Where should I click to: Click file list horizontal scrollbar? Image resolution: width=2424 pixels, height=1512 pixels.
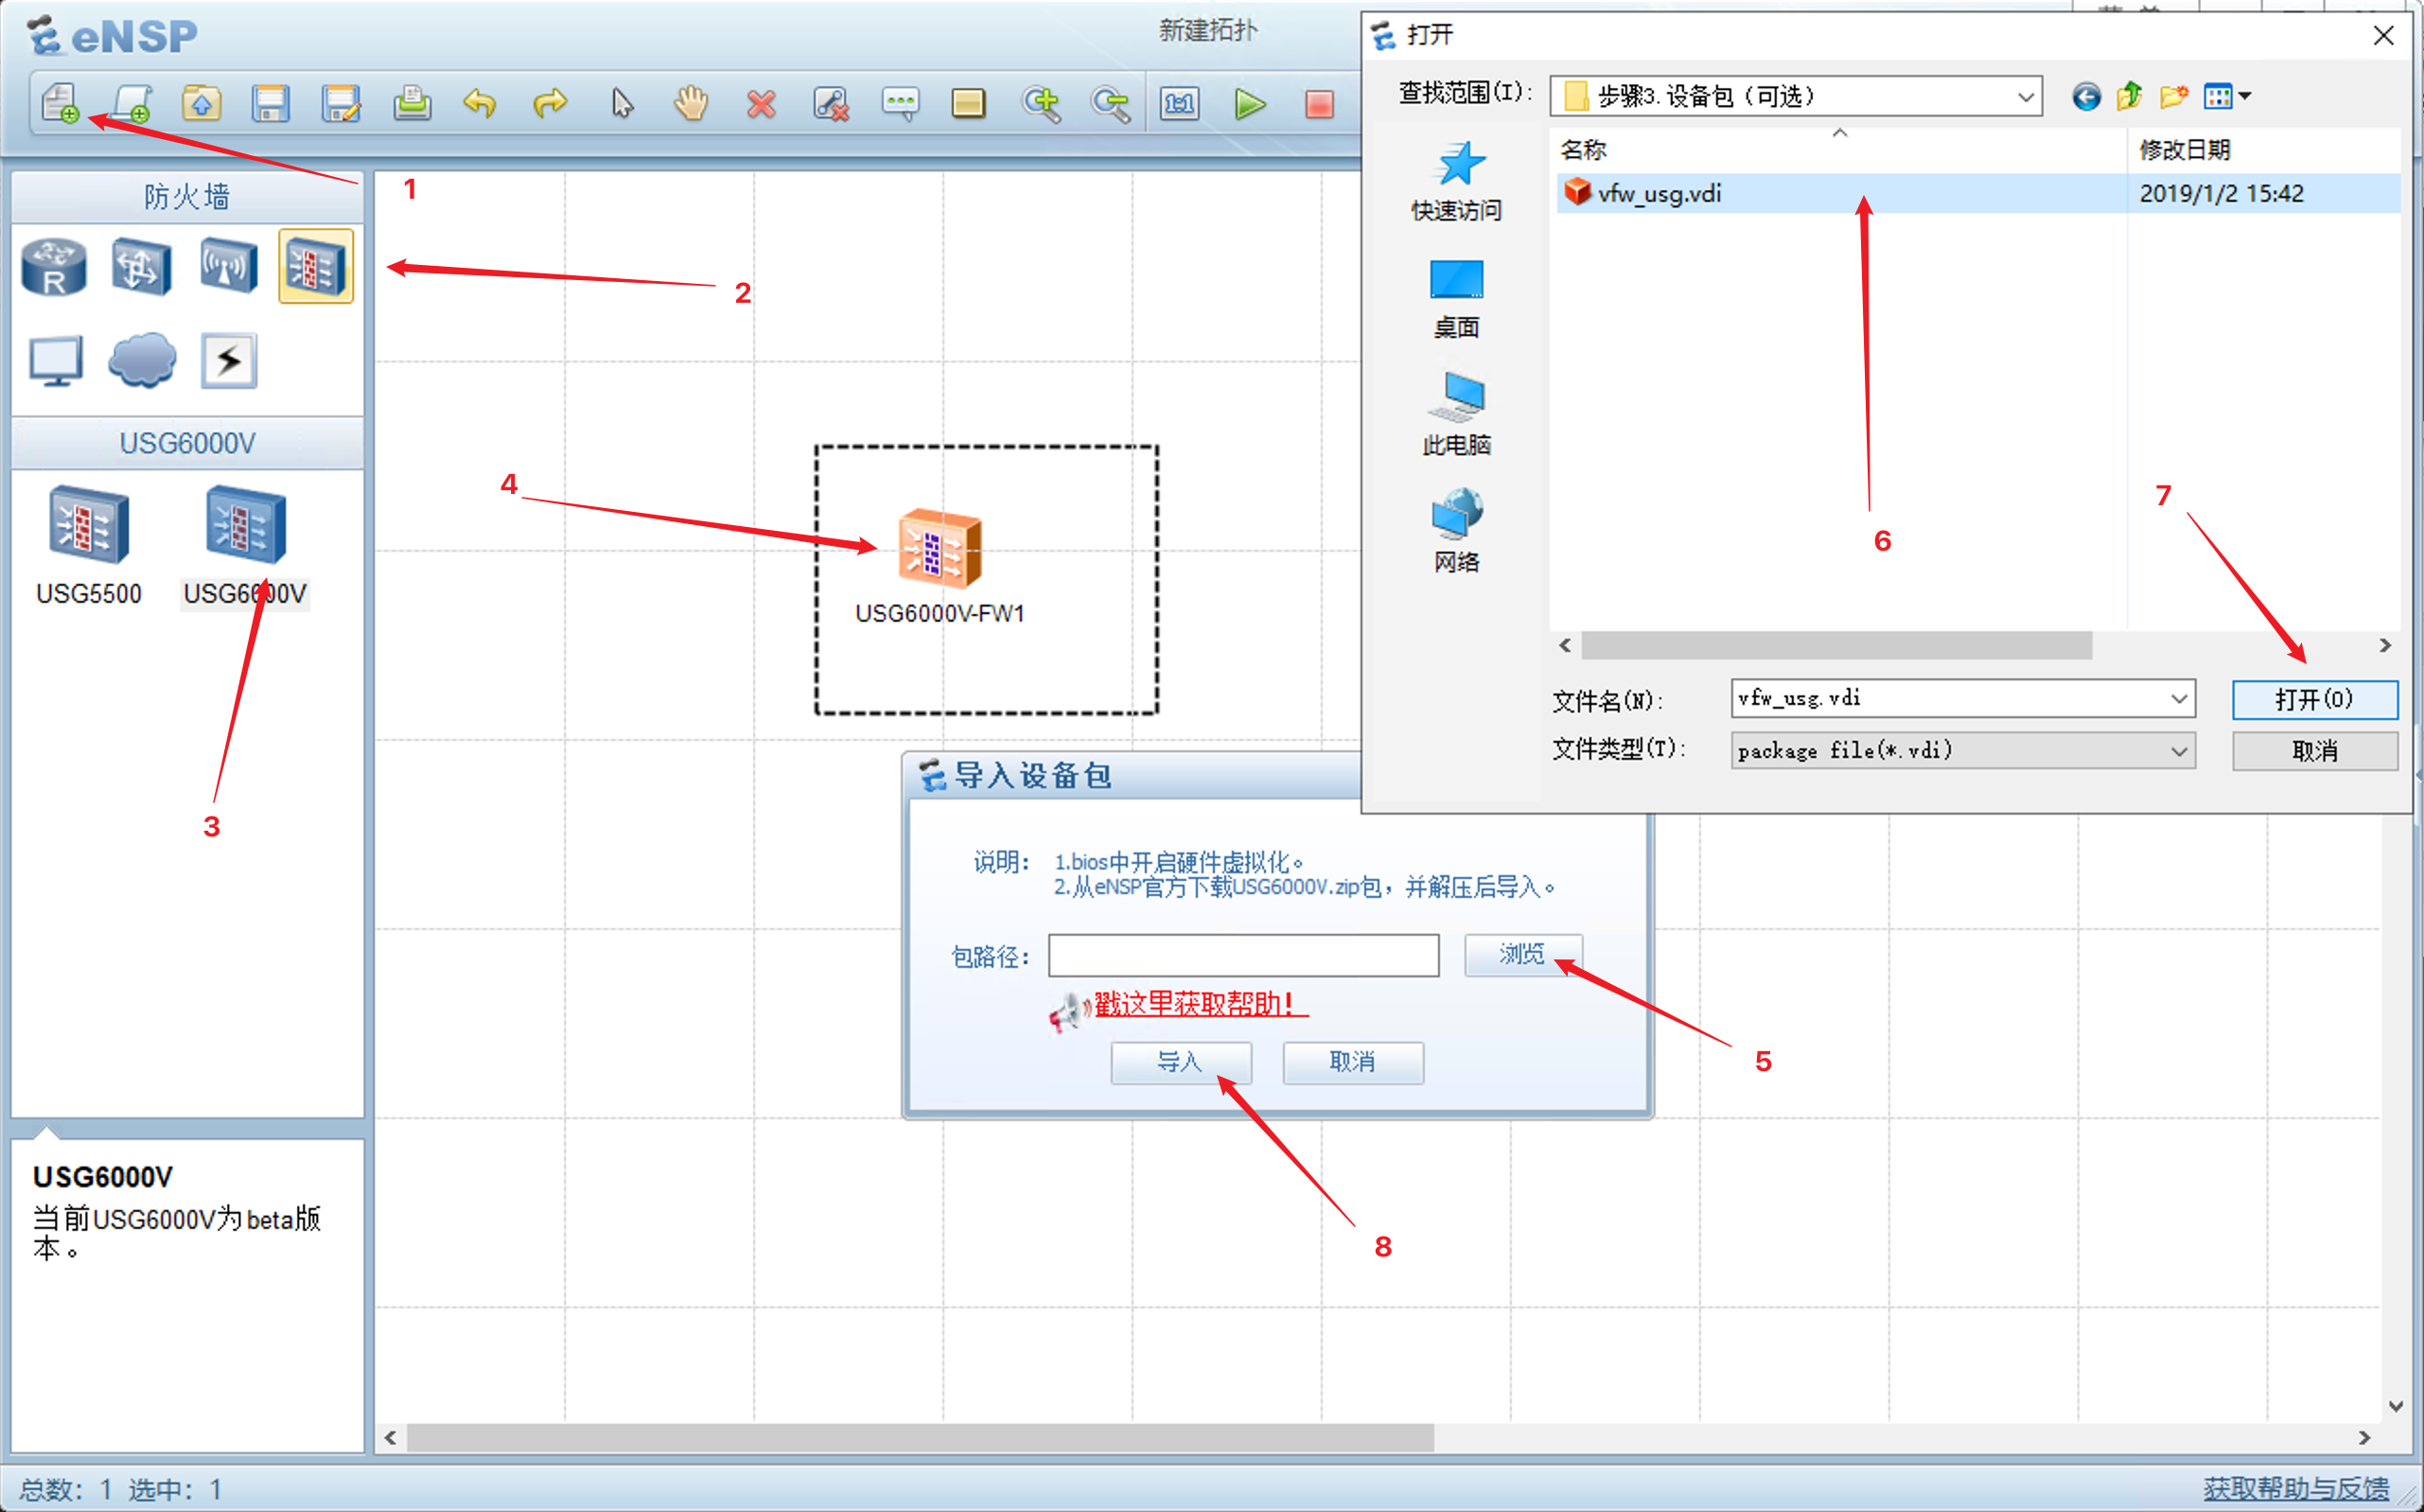(x=1836, y=646)
